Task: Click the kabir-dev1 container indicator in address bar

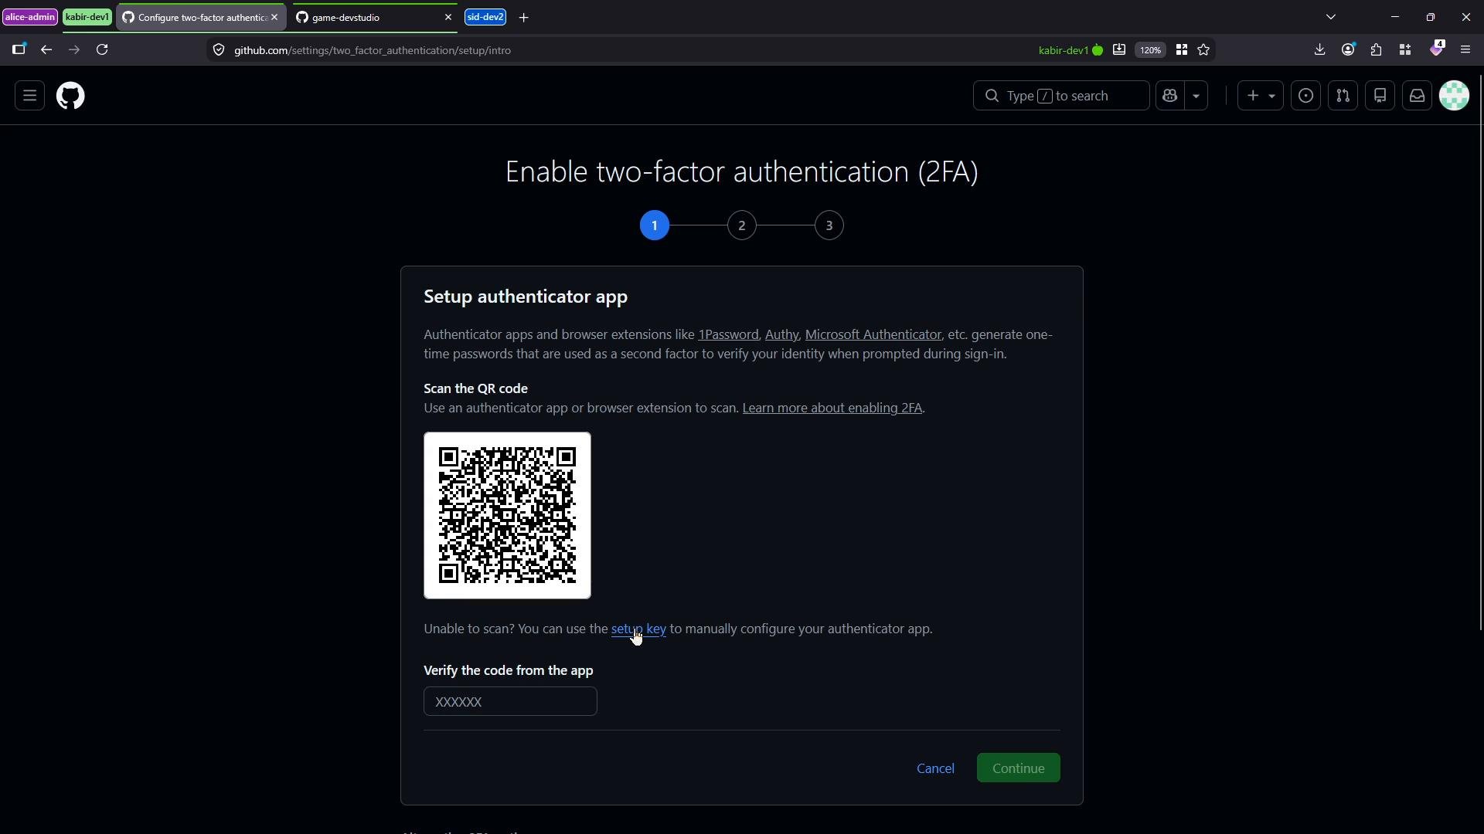Action: [1070, 50]
